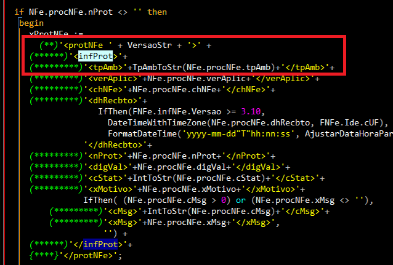Click IfThen before the cMsg condition

tap(98, 200)
